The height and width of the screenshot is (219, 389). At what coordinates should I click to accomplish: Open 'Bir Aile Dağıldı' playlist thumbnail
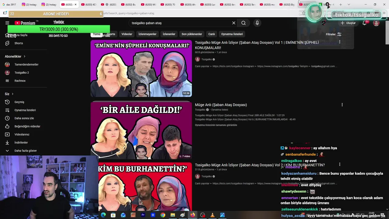141,131
